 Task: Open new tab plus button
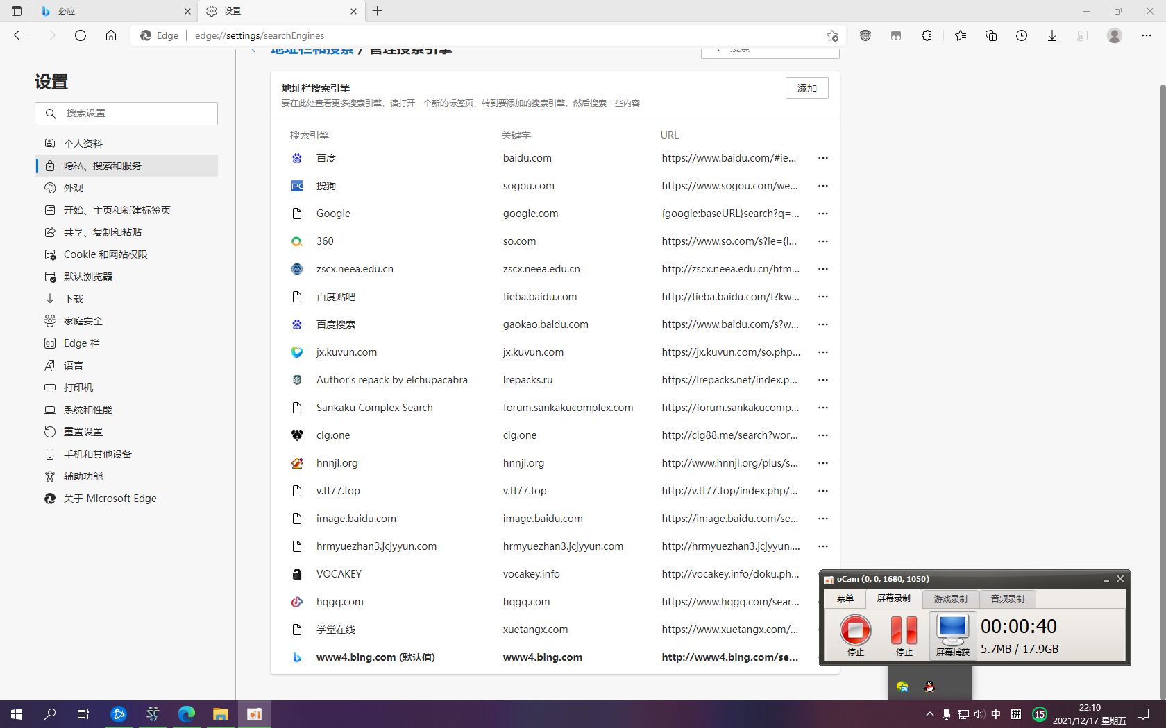click(x=378, y=11)
